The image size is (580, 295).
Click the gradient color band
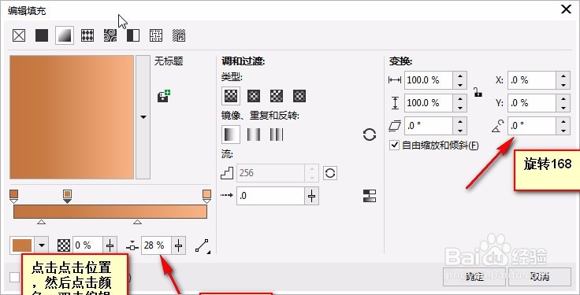tap(110, 212)
